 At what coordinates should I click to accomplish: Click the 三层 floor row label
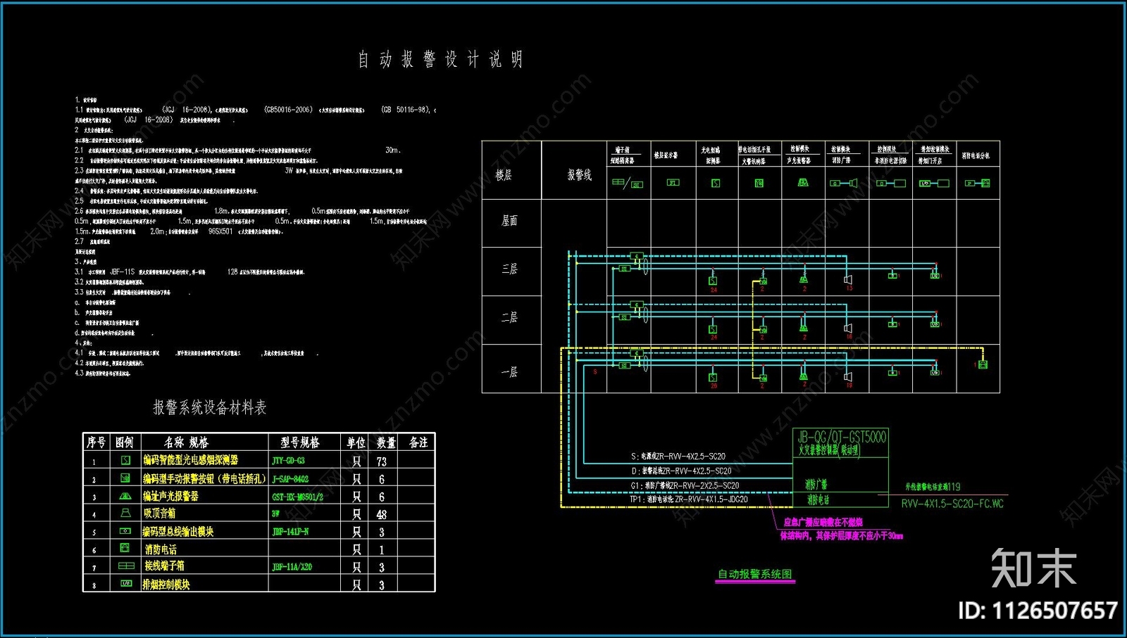(x=510, y=269)
